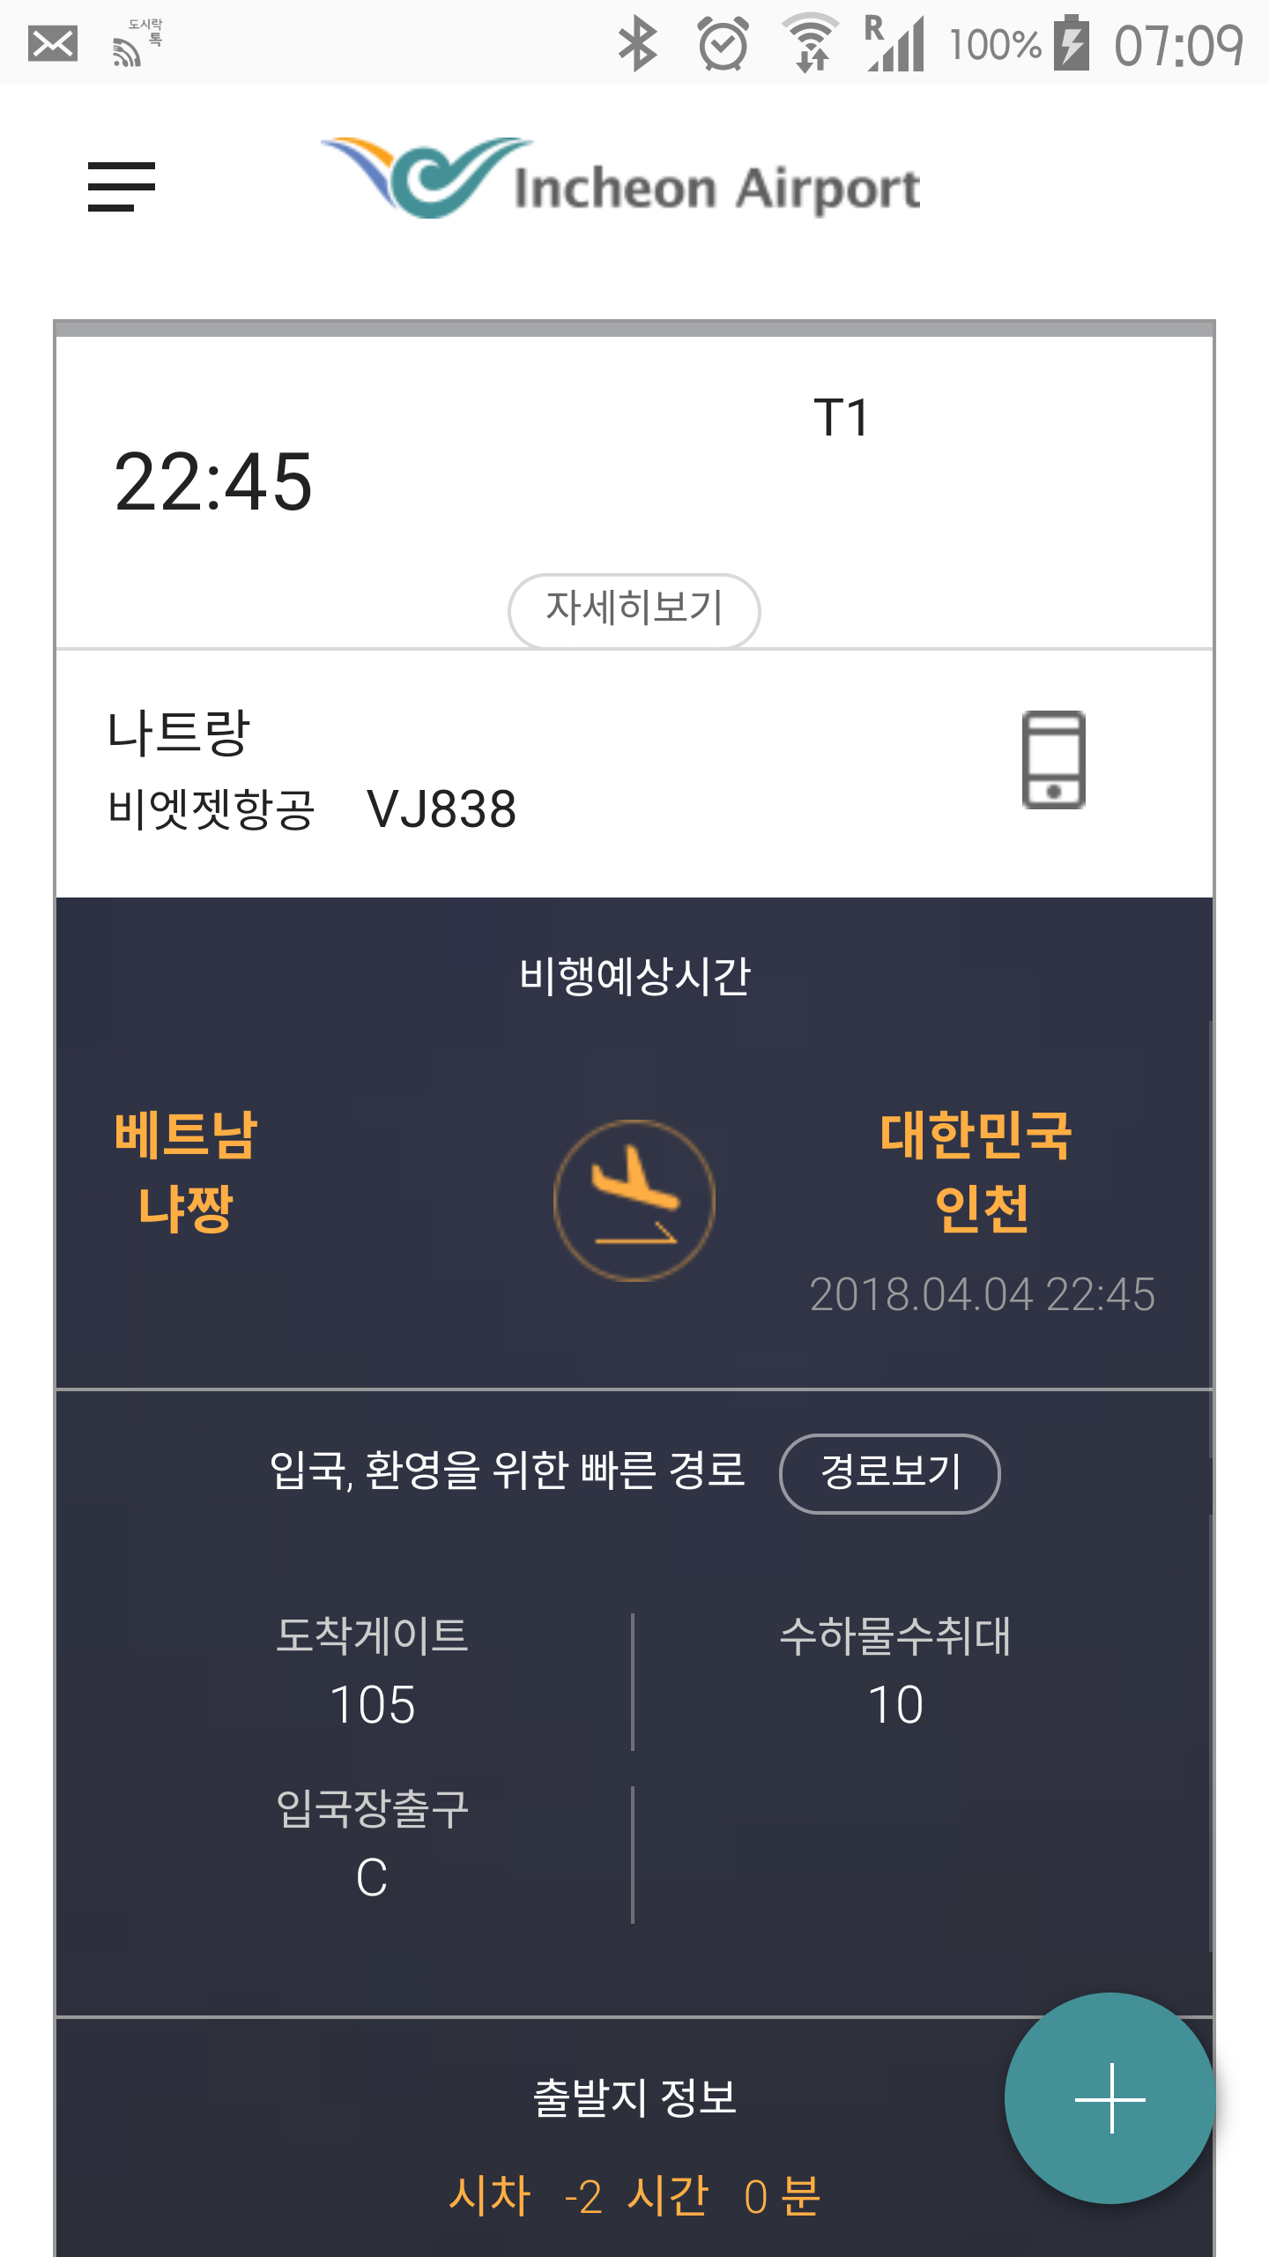Tap the mail notification icon in status bar
The image size is (1269, 2257).
pos(53,44)
